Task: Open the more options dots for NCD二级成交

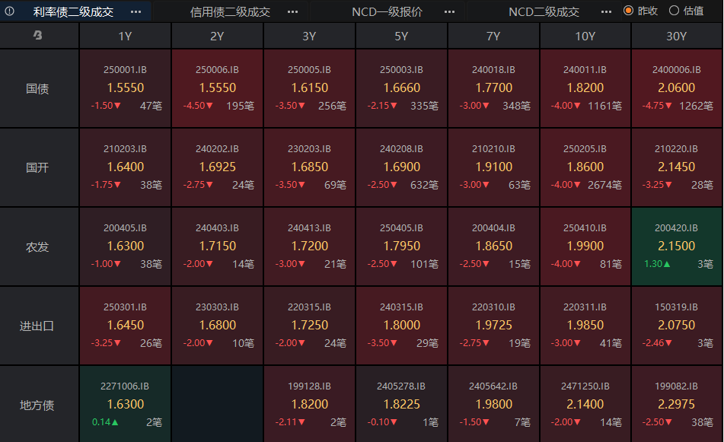Action: [606, 11]
